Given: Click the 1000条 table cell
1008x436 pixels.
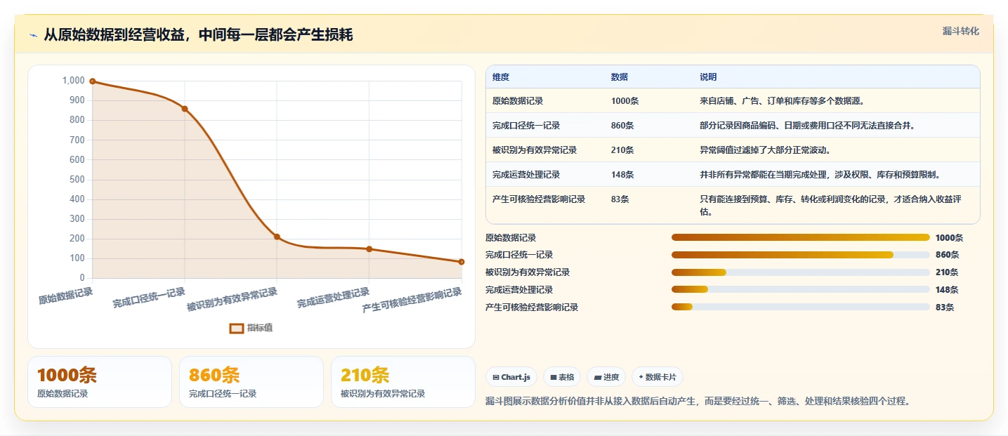Looking at the screenshot, I should point(624,100).
